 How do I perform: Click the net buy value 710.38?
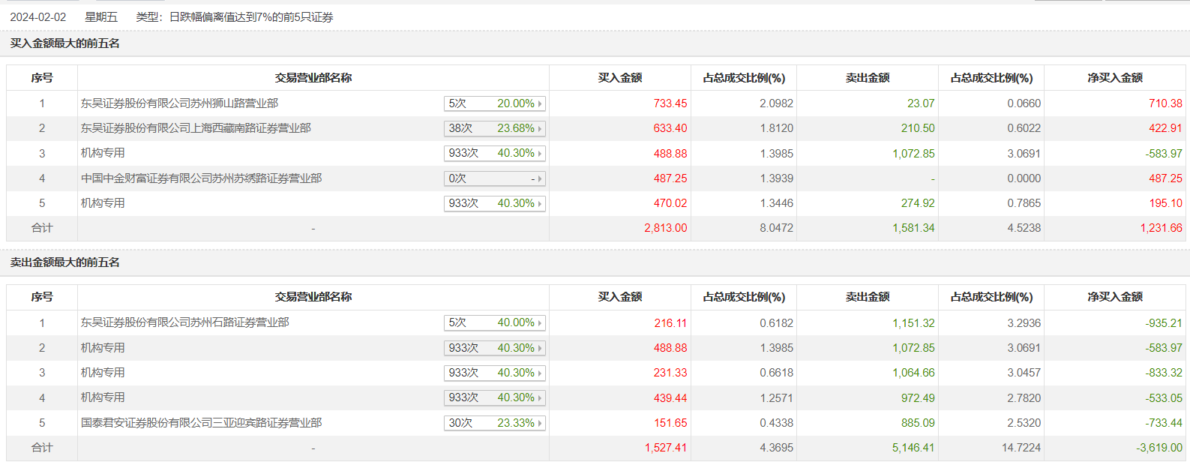1165,103
